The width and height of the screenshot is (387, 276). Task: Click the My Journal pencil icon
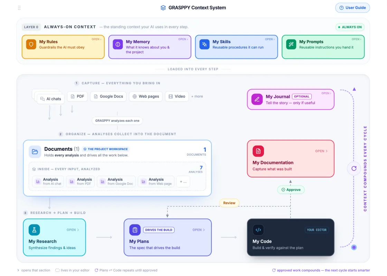pos(257,99)
